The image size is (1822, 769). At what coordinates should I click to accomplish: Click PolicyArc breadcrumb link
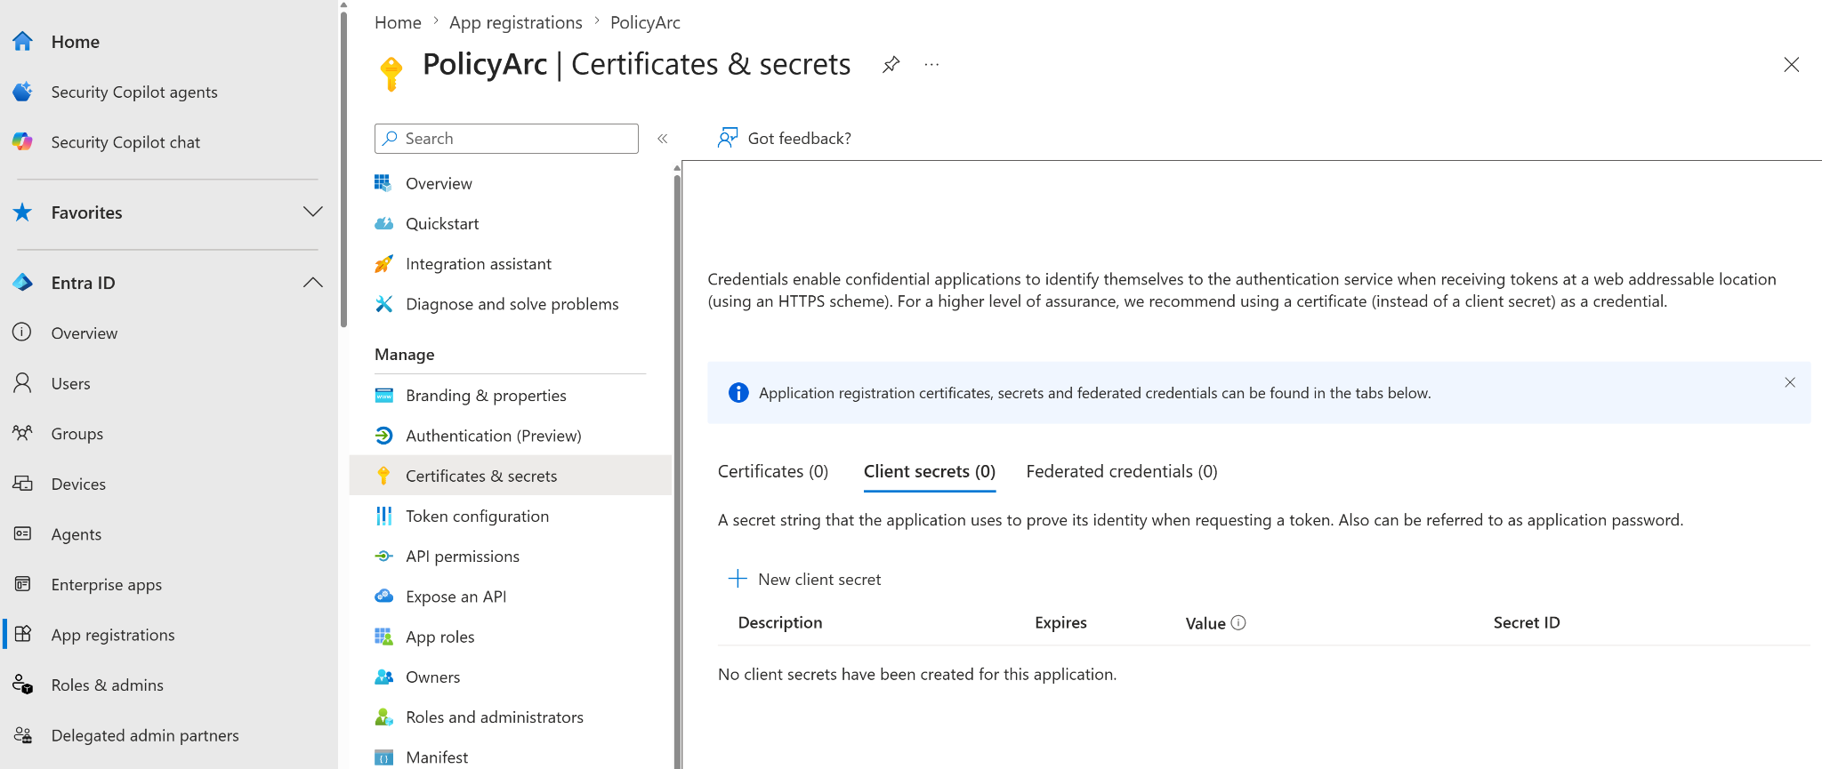pos(645,22)
